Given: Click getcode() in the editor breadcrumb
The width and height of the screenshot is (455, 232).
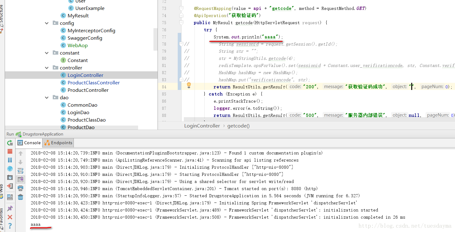Looking at the screenshot, I should click(x=239, y=126).
